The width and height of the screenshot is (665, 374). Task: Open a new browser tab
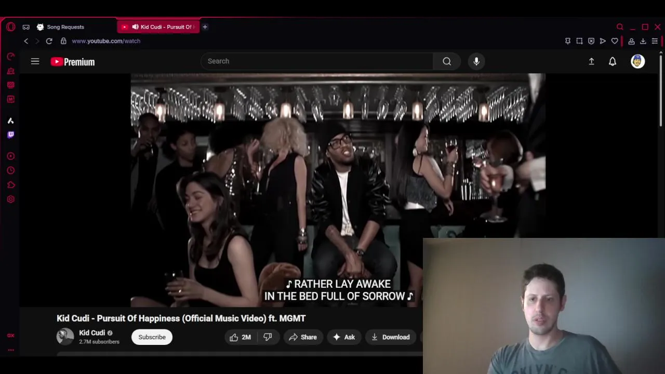coord(205,27)
